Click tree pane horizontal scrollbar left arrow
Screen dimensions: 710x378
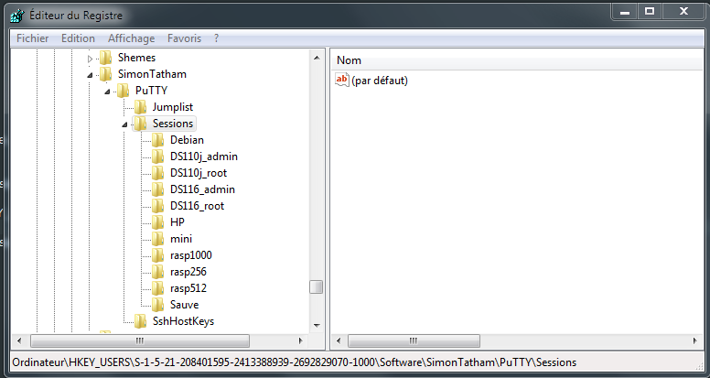click(x=19, y=340)
